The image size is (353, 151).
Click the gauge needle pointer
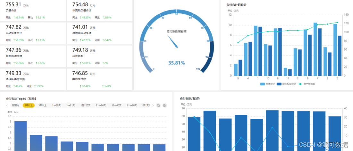[173, 41]
